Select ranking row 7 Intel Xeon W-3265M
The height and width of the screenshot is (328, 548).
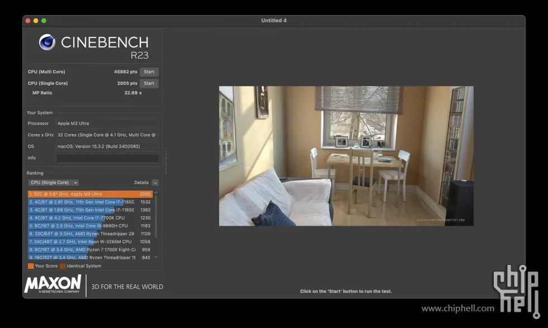tap(90, 242)
